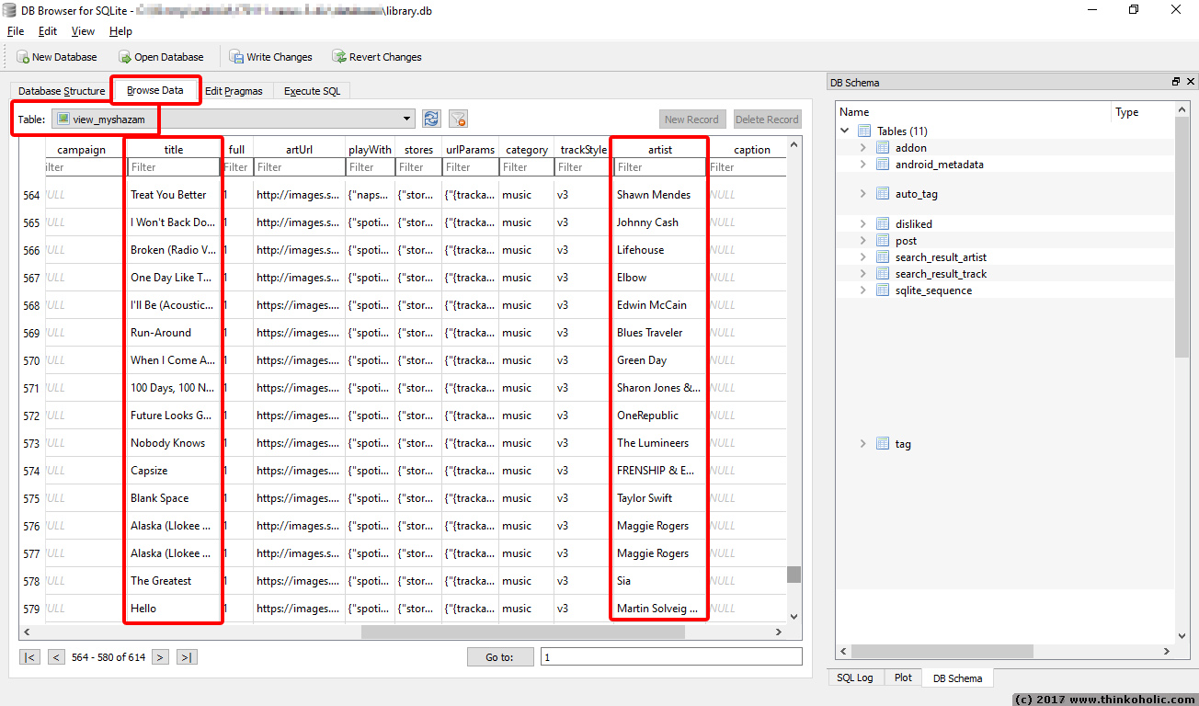Viewport: 1199px width, 706px height.
Task: Expand the android_metadata table node
Action: tap(862, 165)
